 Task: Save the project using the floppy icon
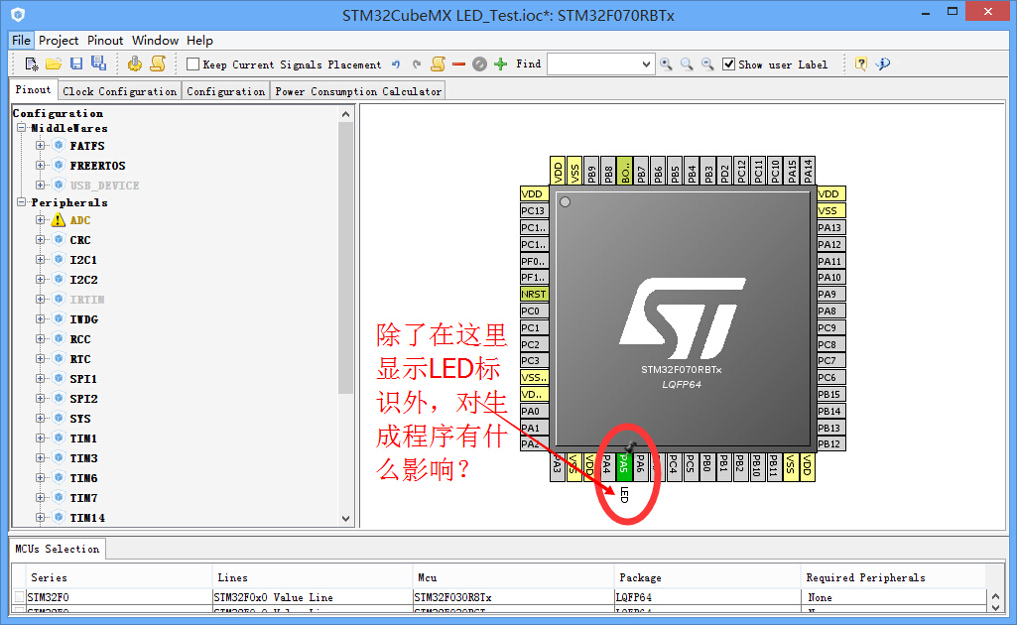click(x=76, y=63)
